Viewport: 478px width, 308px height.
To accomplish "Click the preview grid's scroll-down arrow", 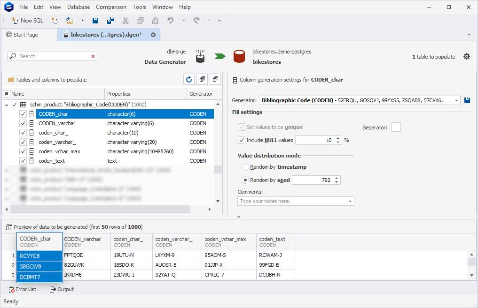I will pos(471,275).
